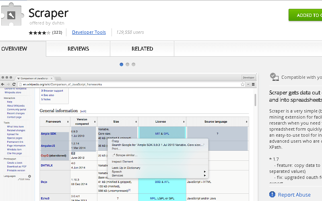Sort table by Framework column arrows
The height and width of the screenshot is (201, 322).
tap(68, 122)
